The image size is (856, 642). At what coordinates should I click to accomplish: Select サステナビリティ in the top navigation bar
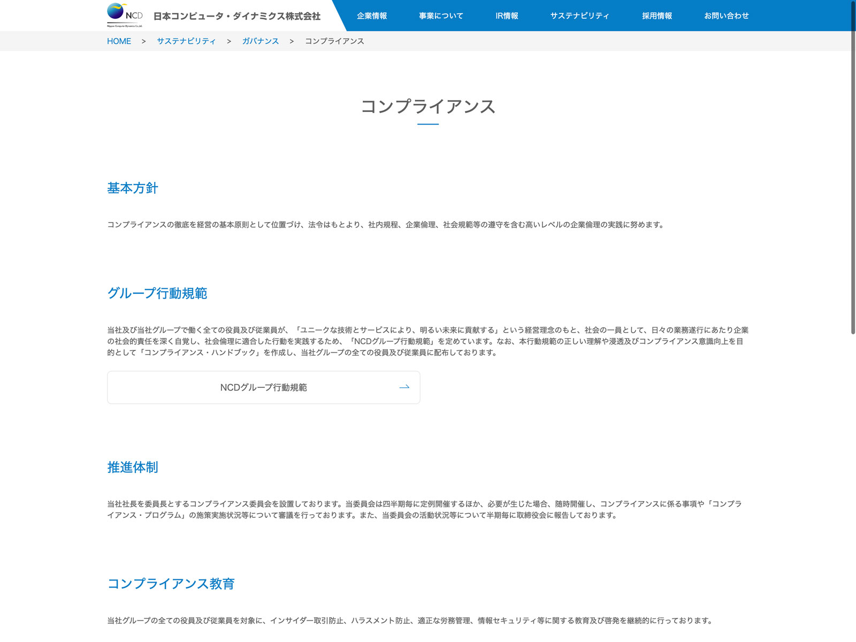579,16
